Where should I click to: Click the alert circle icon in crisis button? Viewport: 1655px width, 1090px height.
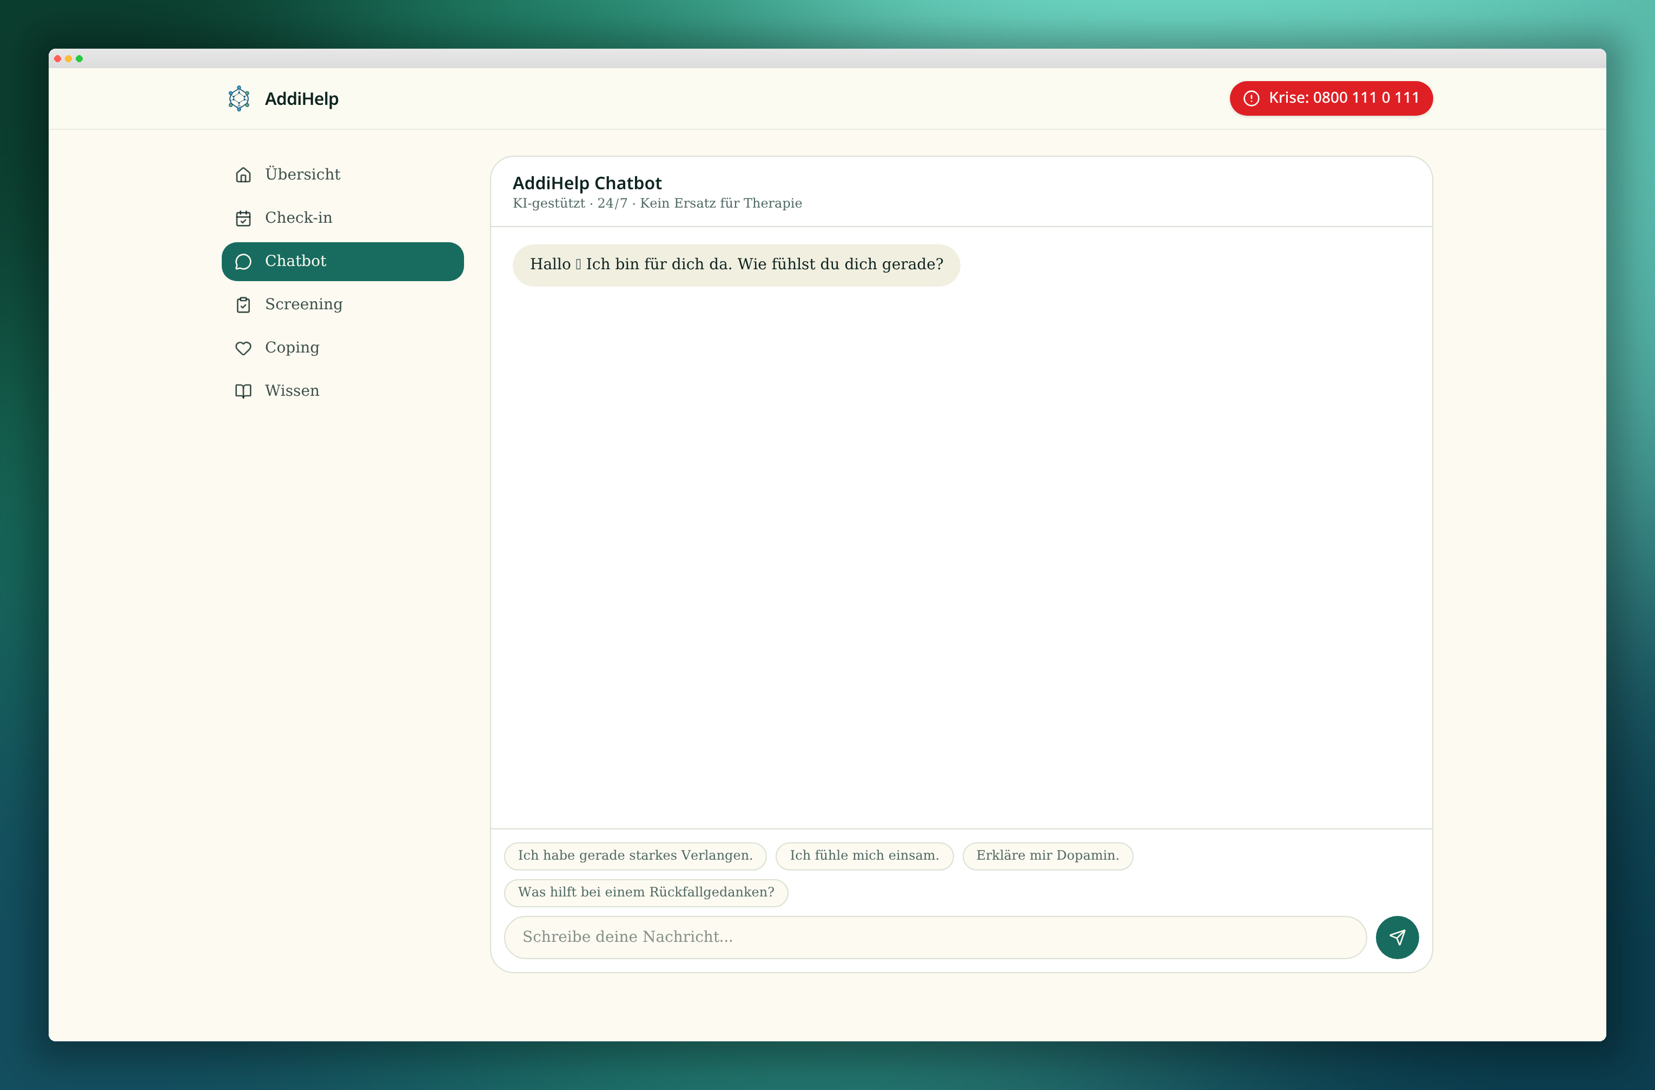click(1251, 98)
